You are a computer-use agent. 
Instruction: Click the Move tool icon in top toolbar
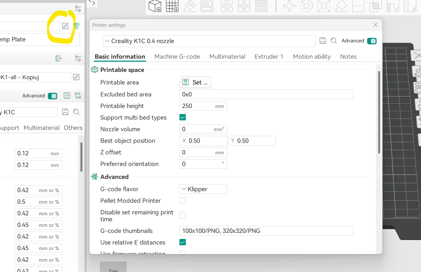click(x=289, y=6)
